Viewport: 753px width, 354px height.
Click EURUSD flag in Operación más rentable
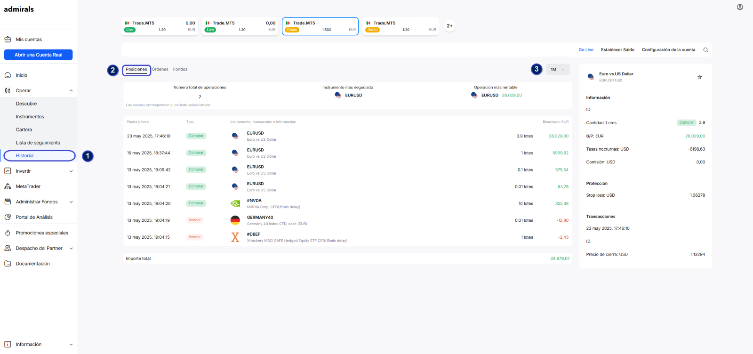point(474,95)
